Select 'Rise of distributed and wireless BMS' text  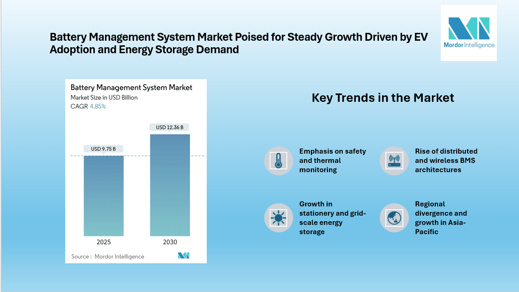(x=446, y=161)
